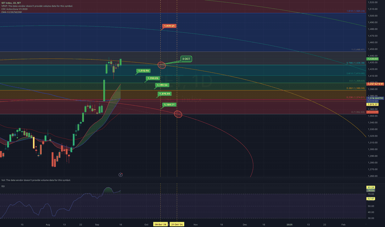Click the "CDC ActionZone V3 2020" indicator legend
Screen dimensions: 385x227
(14, 9)
